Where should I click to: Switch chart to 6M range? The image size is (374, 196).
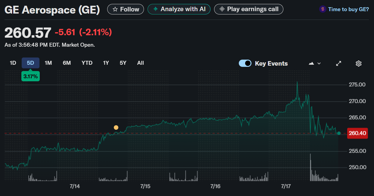click(x=67, y=63)
